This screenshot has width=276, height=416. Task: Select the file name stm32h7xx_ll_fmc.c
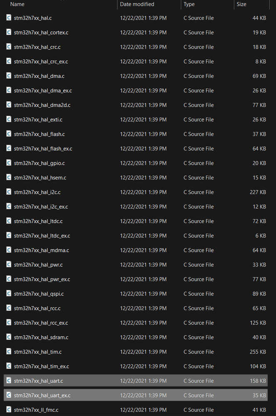36,410
